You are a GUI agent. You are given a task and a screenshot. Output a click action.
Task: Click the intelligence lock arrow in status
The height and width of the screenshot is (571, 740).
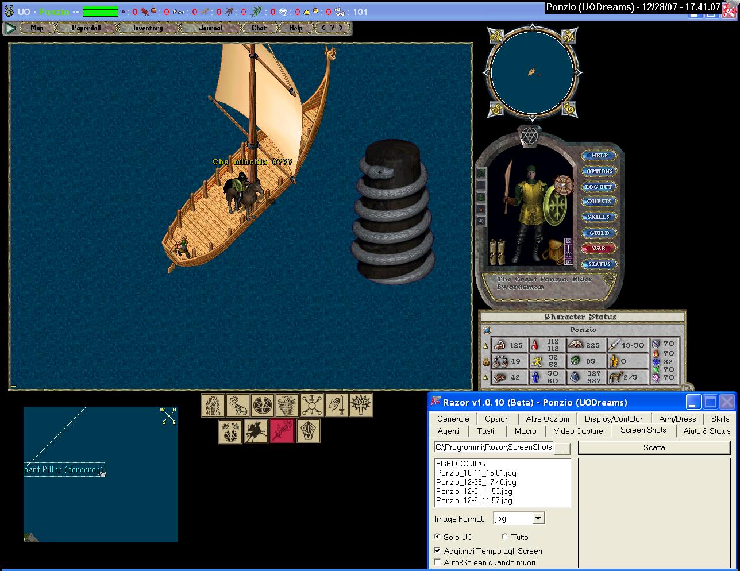coord(485,377)
